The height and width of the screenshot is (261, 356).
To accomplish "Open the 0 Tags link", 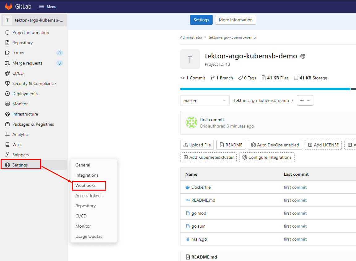I will click(247, 78).
